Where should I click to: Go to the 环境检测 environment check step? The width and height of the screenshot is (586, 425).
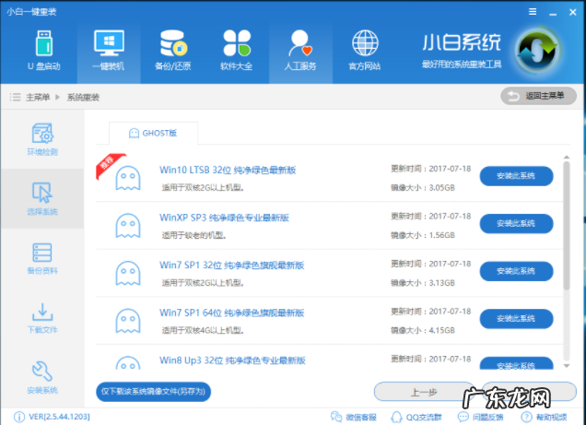click(42, 139)
